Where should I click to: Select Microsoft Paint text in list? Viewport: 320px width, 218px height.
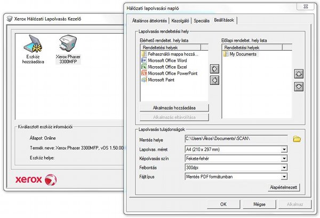coord(161,80)
